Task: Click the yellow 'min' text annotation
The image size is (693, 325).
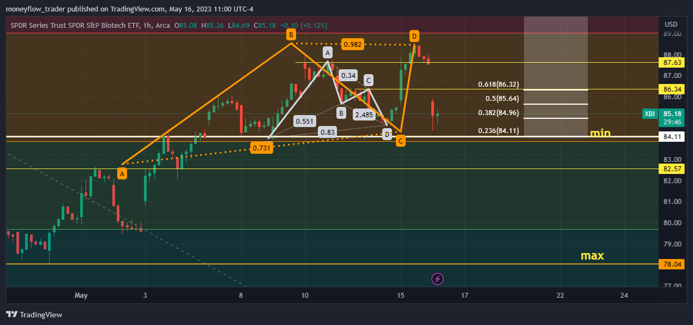Action: [x=600, y=133]
